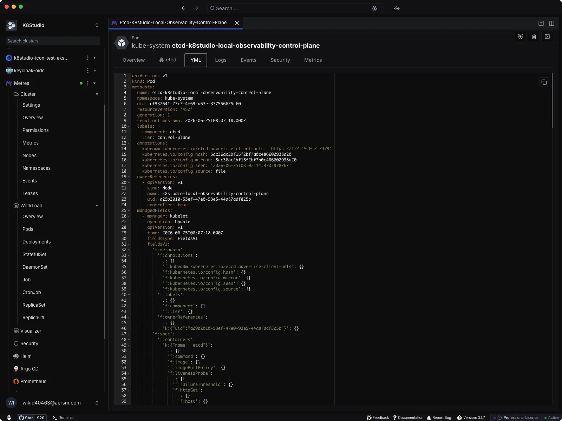This screenshot has height=421, width=562.
Task: Copy YAML content with copy icon
Action: click(x=544, y=82)
